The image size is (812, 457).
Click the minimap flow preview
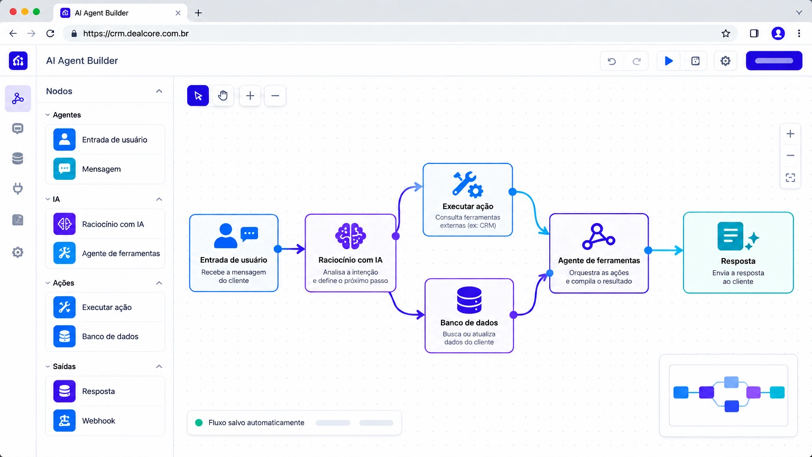728,395
